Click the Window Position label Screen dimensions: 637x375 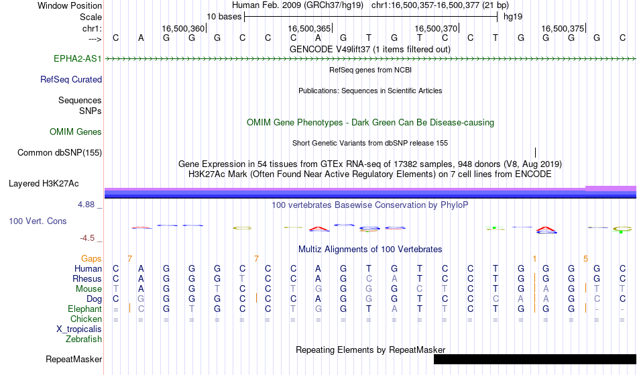pos(70,6)
